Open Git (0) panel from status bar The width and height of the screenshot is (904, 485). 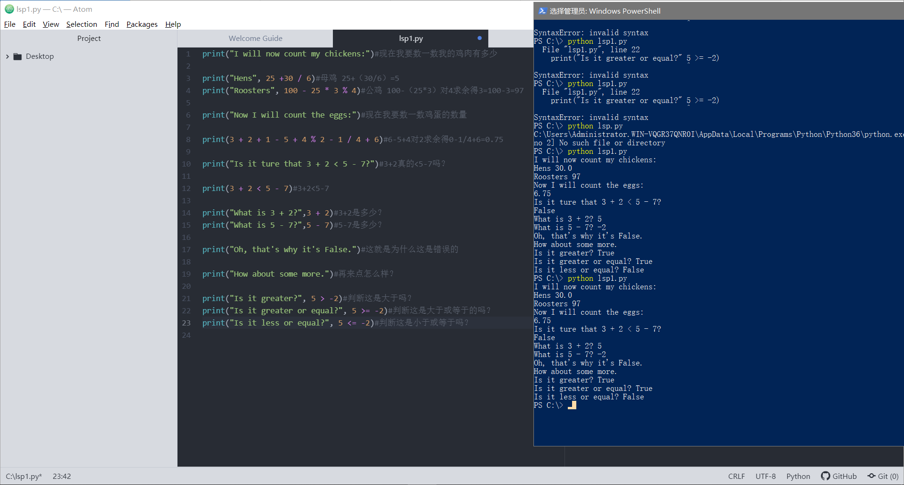[x=888, y=476]
